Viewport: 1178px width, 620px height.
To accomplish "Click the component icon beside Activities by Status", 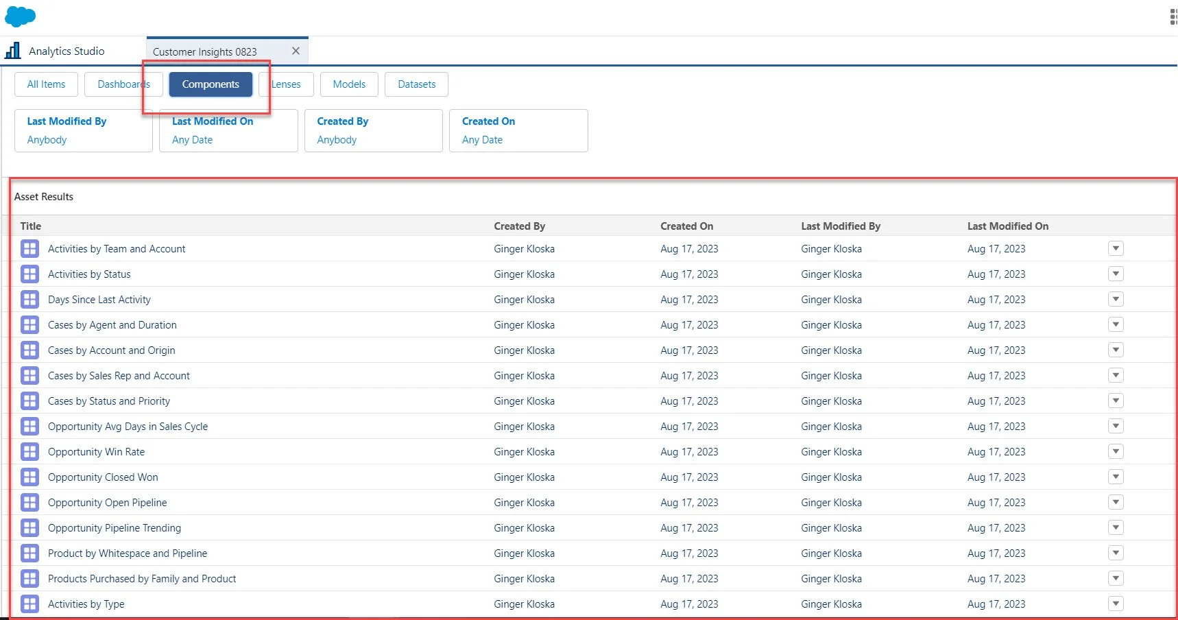I will (29, 274).
